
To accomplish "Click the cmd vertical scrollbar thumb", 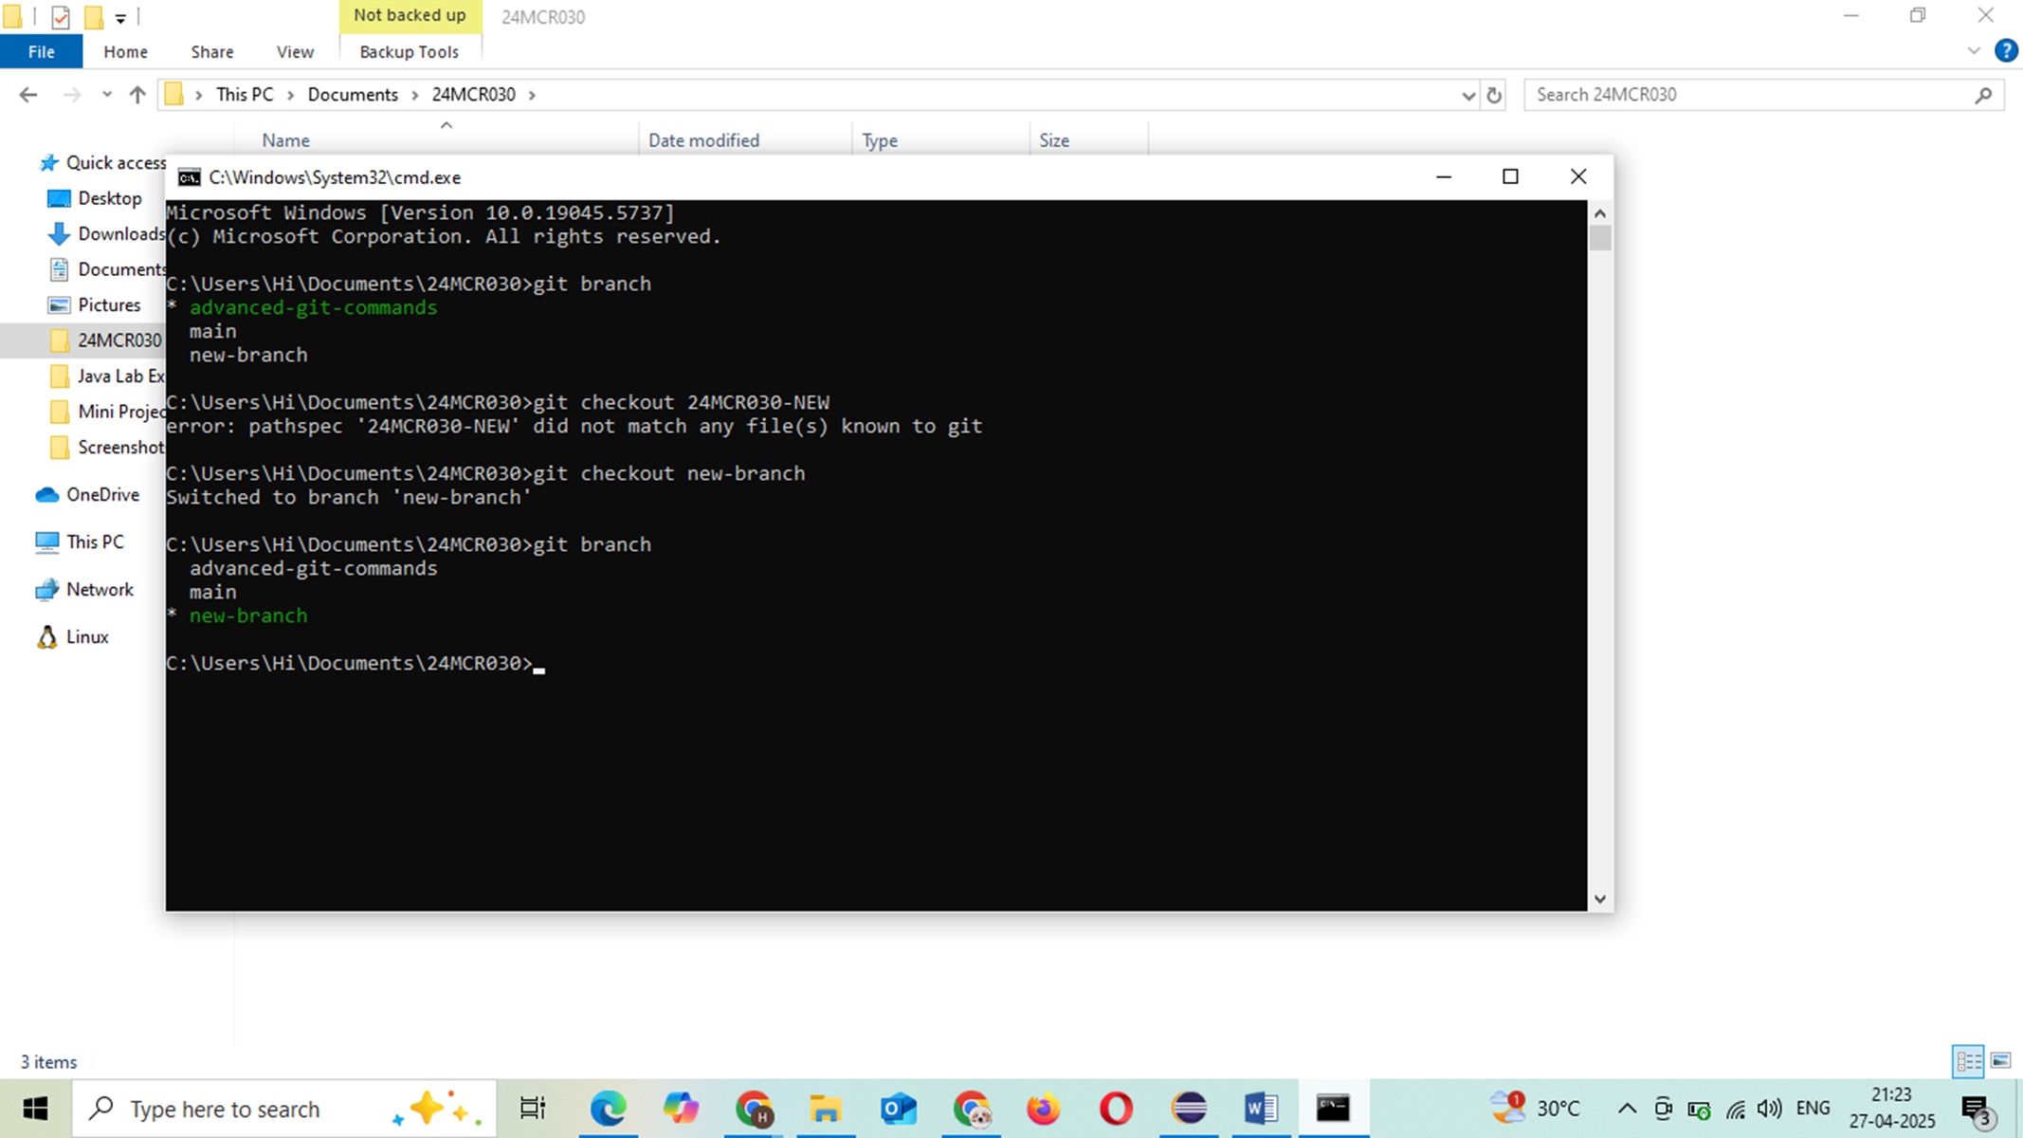I will click(1600, 237).
